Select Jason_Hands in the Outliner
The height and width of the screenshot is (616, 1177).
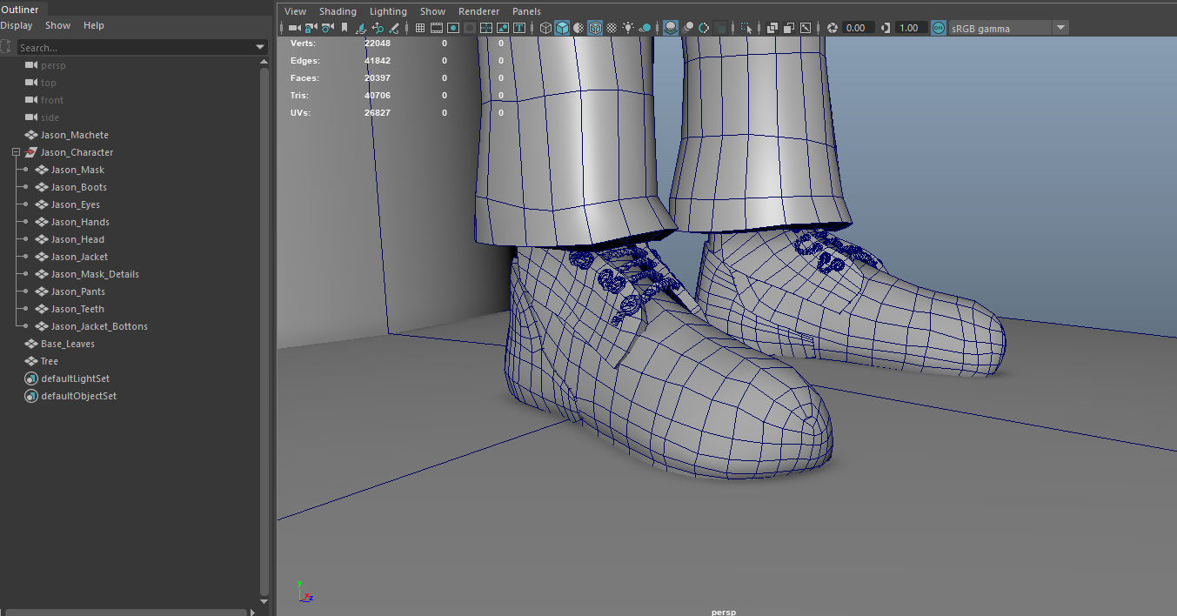tap(80, 222)
